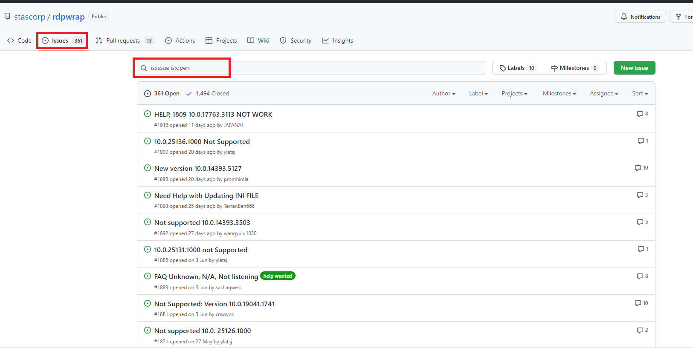Open the Security tab

pyautogui.click(x=296, y=40)
